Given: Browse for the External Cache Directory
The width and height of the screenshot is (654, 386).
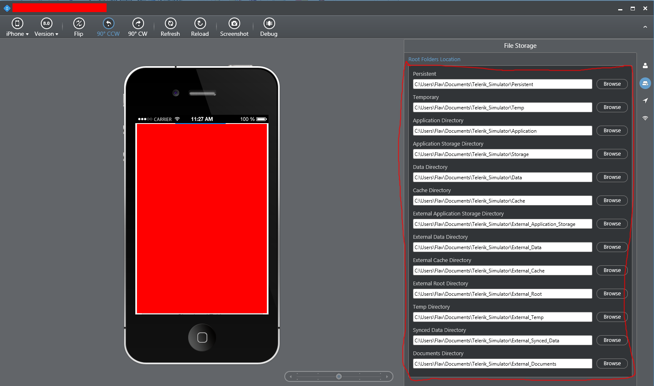Looking at the screenshot, I should (612, 270).
